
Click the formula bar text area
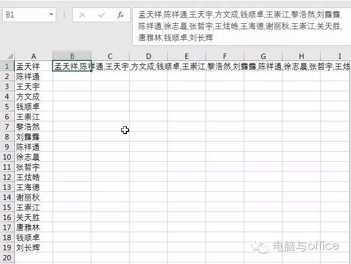click(242, 27)
